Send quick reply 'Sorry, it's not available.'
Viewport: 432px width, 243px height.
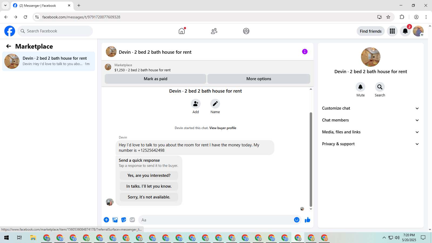149,197
